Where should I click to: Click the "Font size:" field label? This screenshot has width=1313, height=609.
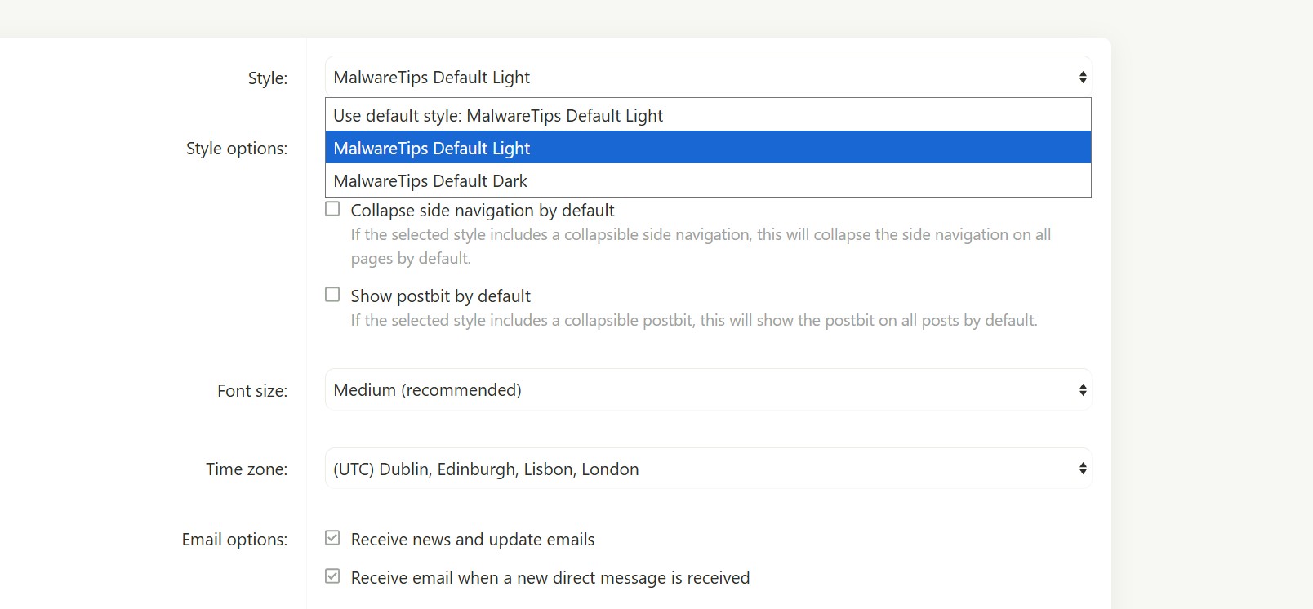[252, 391]
